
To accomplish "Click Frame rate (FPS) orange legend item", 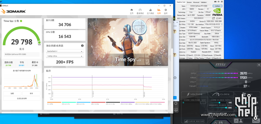I will click(x=54, y=103).
